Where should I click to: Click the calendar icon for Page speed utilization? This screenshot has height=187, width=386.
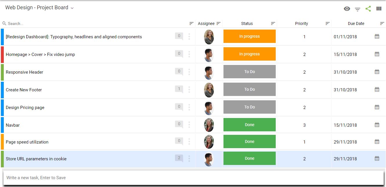(x=376, y=141)
